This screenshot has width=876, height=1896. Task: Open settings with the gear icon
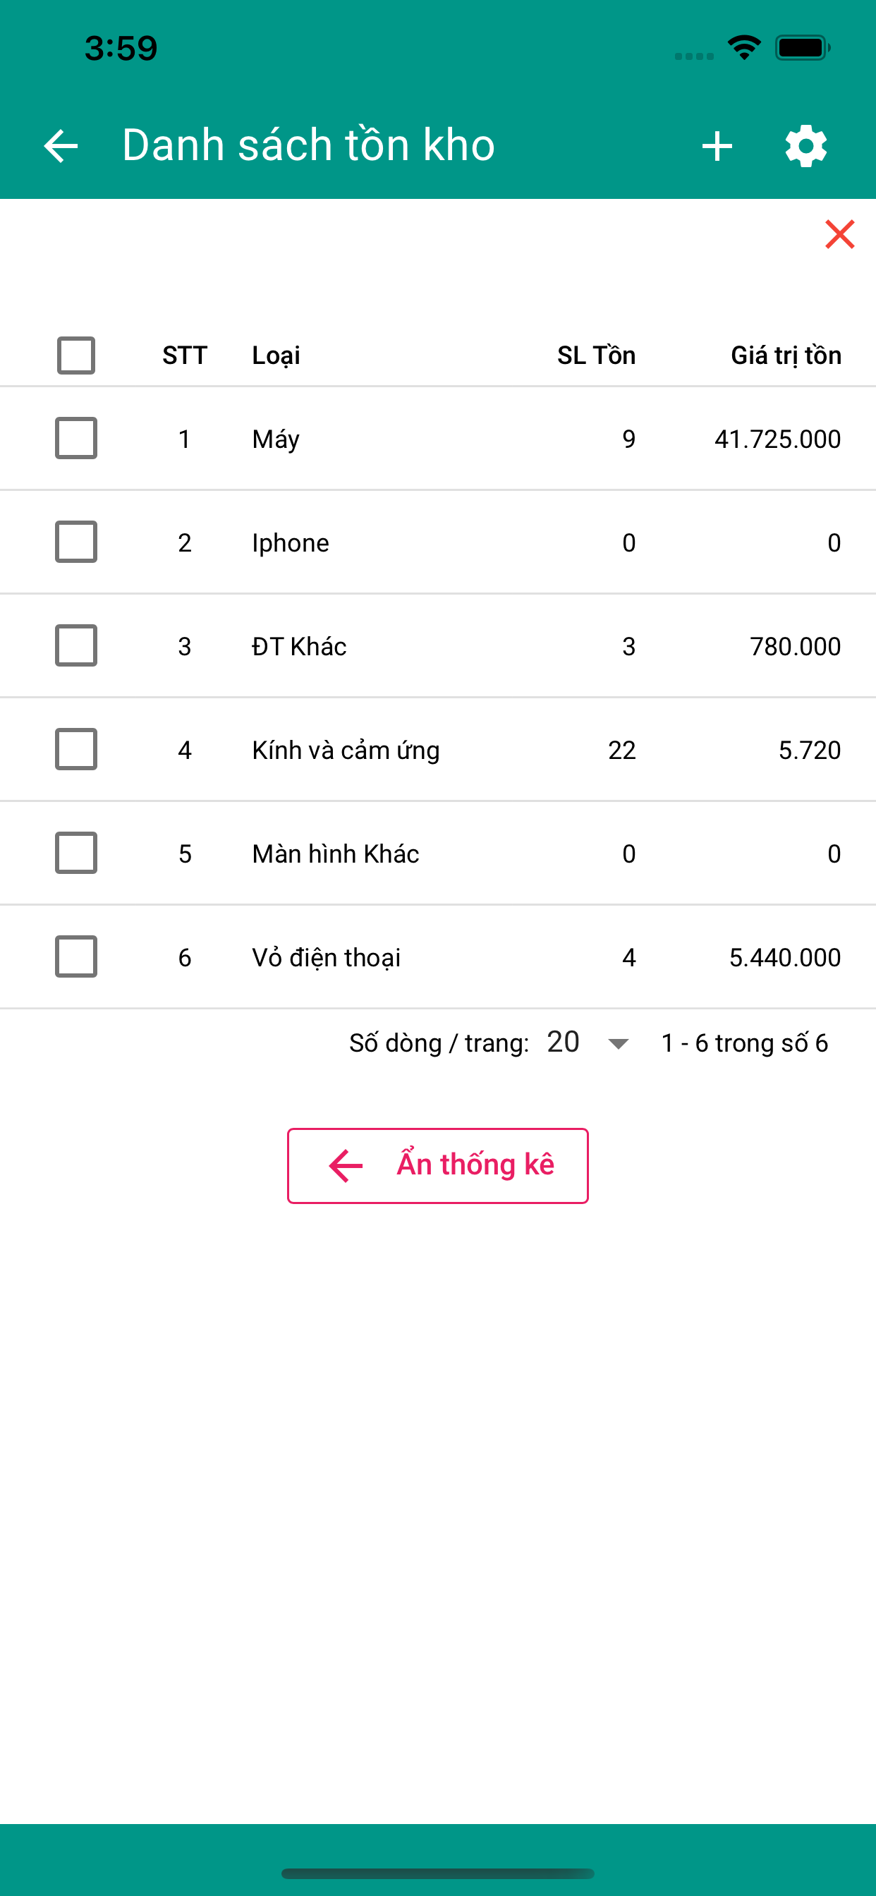(x=806, y=146)
